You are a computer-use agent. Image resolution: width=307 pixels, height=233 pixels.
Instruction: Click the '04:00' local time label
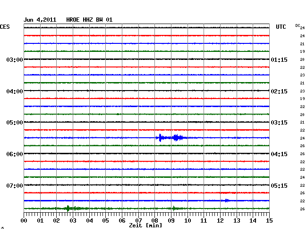point(15,92)
